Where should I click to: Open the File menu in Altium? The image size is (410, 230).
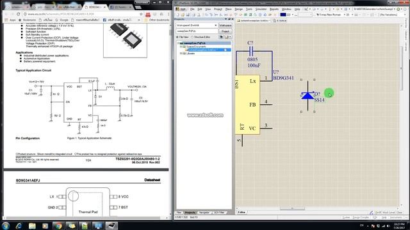pos(192,9)
